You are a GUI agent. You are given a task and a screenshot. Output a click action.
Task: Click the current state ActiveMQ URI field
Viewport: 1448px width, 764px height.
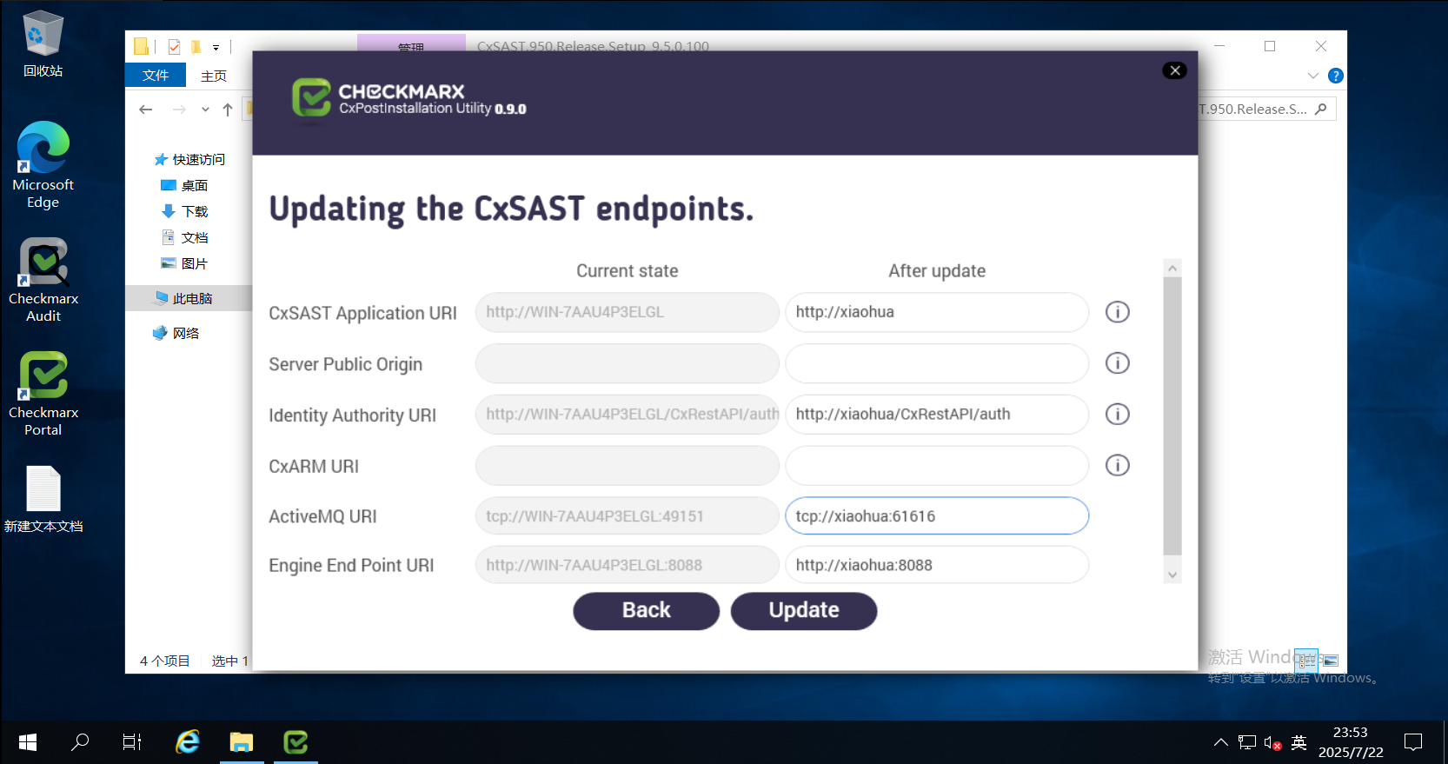click(627, 516)
